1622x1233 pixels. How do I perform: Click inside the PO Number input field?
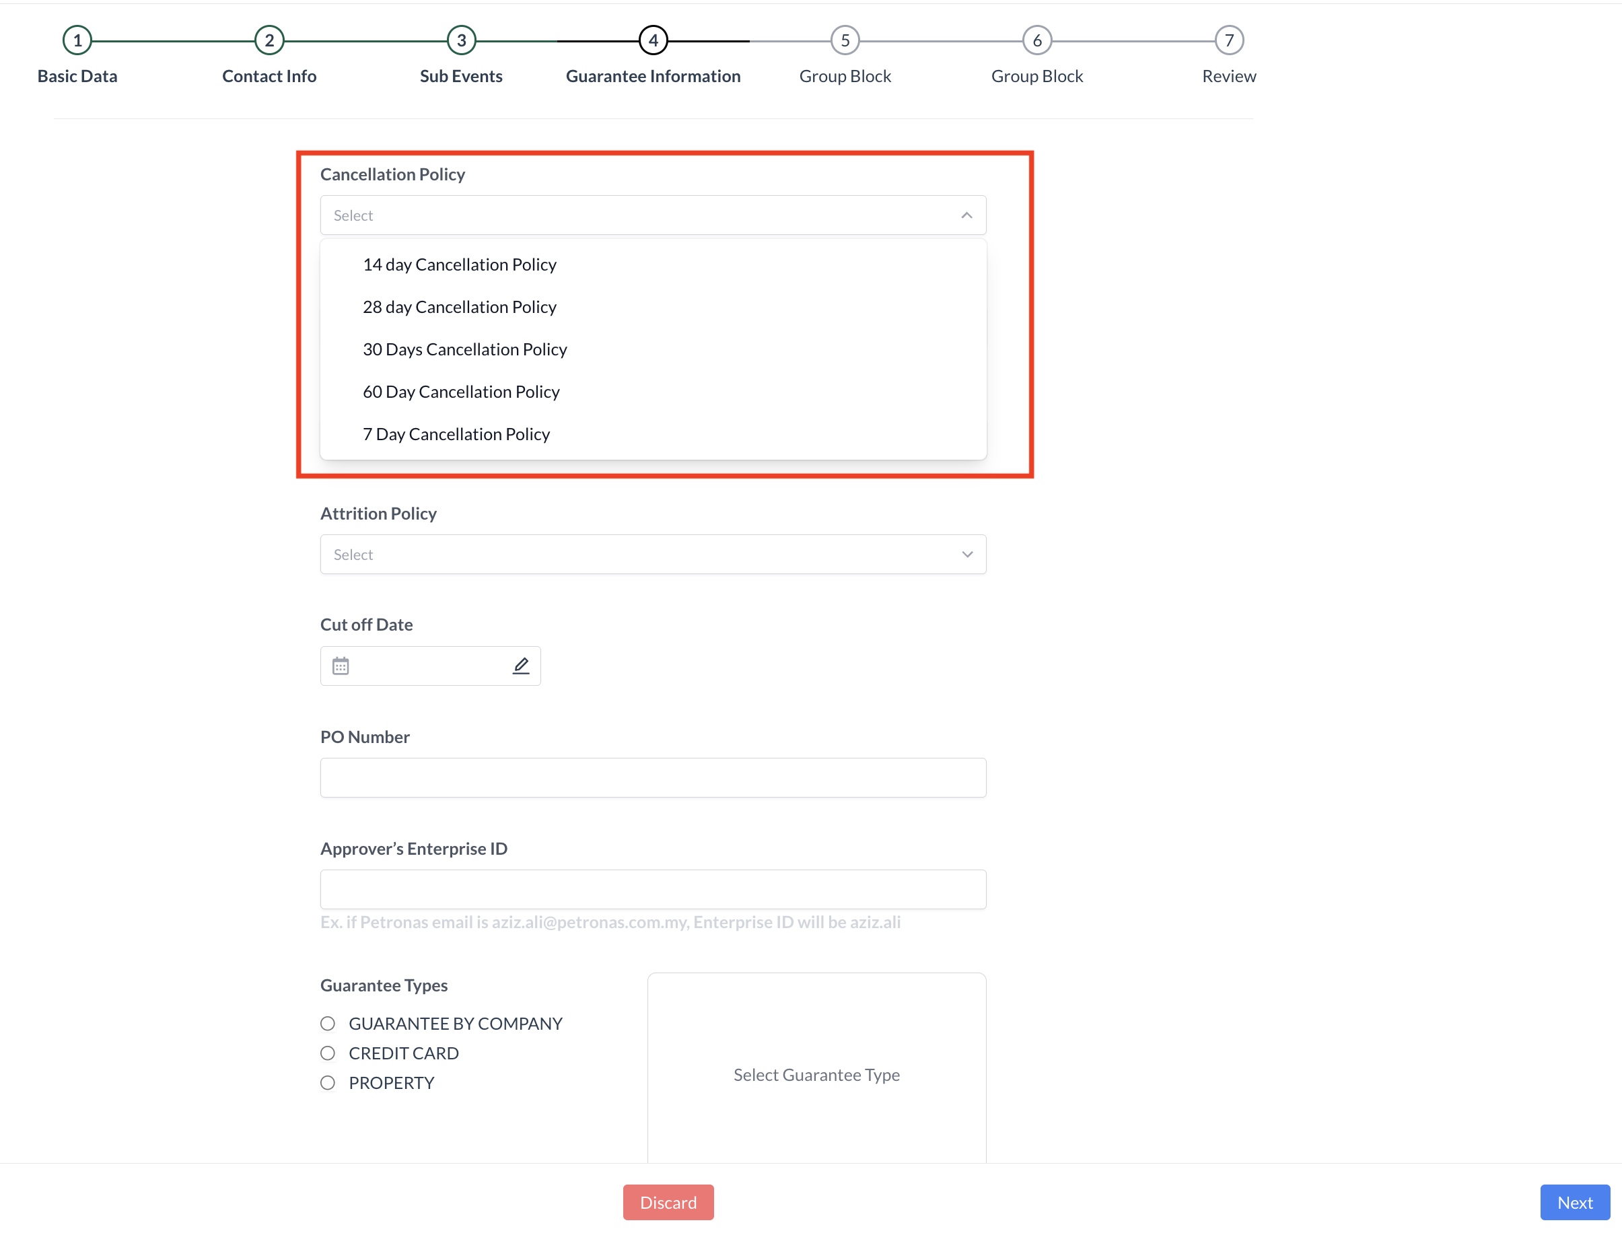tap(652, 777)
